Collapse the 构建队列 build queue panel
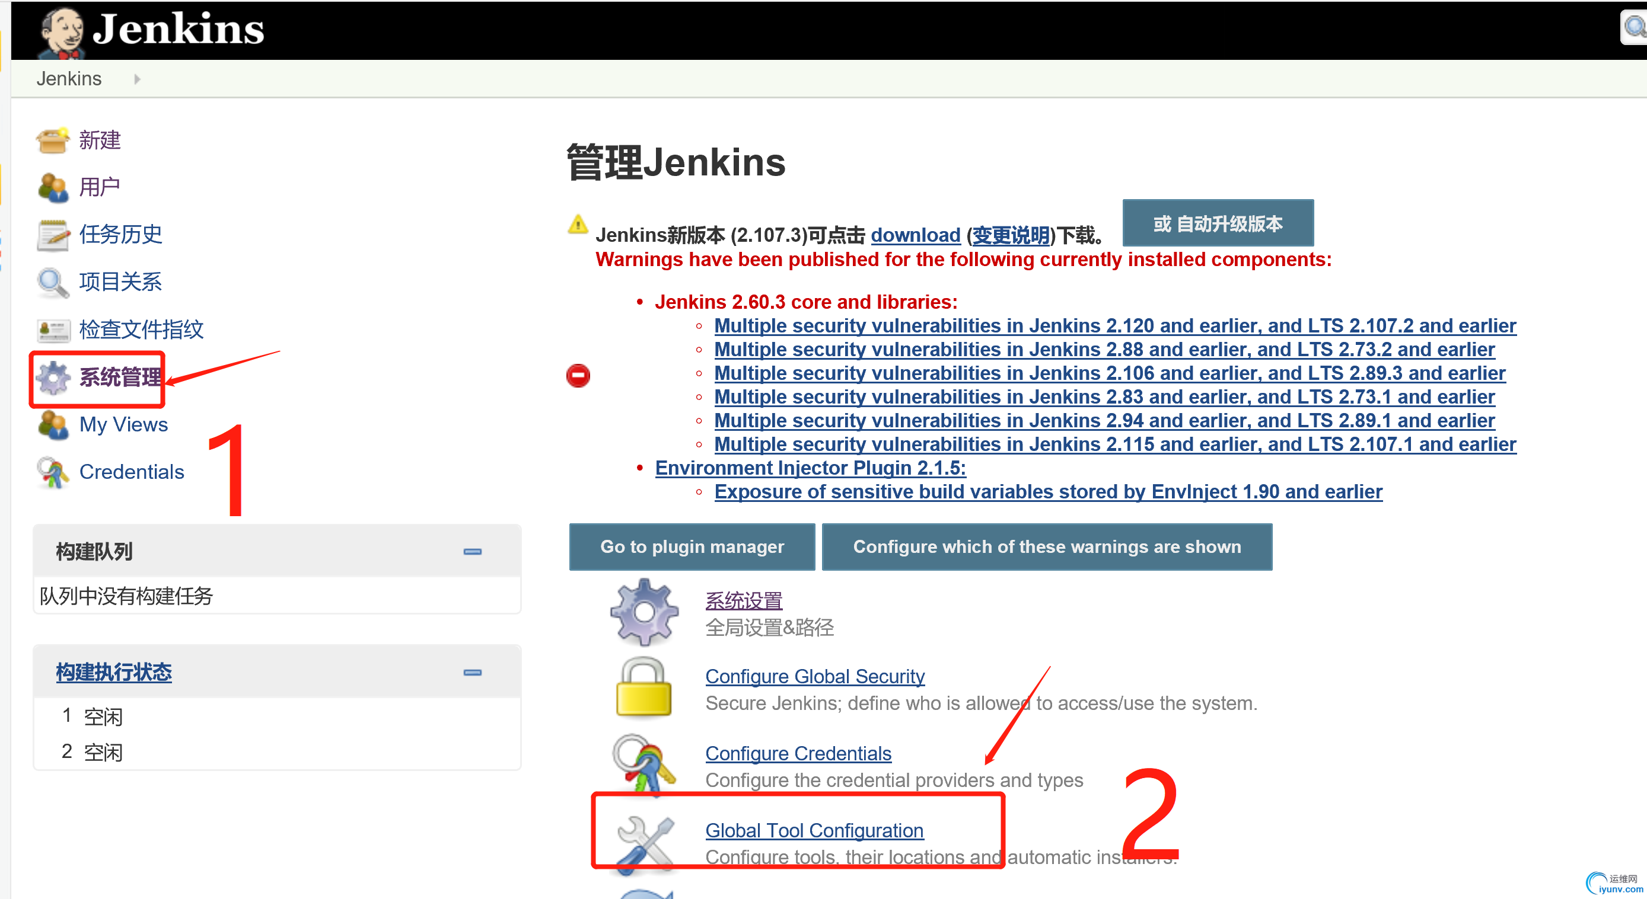Image resolution: width=1647 pixels, height=899 pixels. pos(472,551)
